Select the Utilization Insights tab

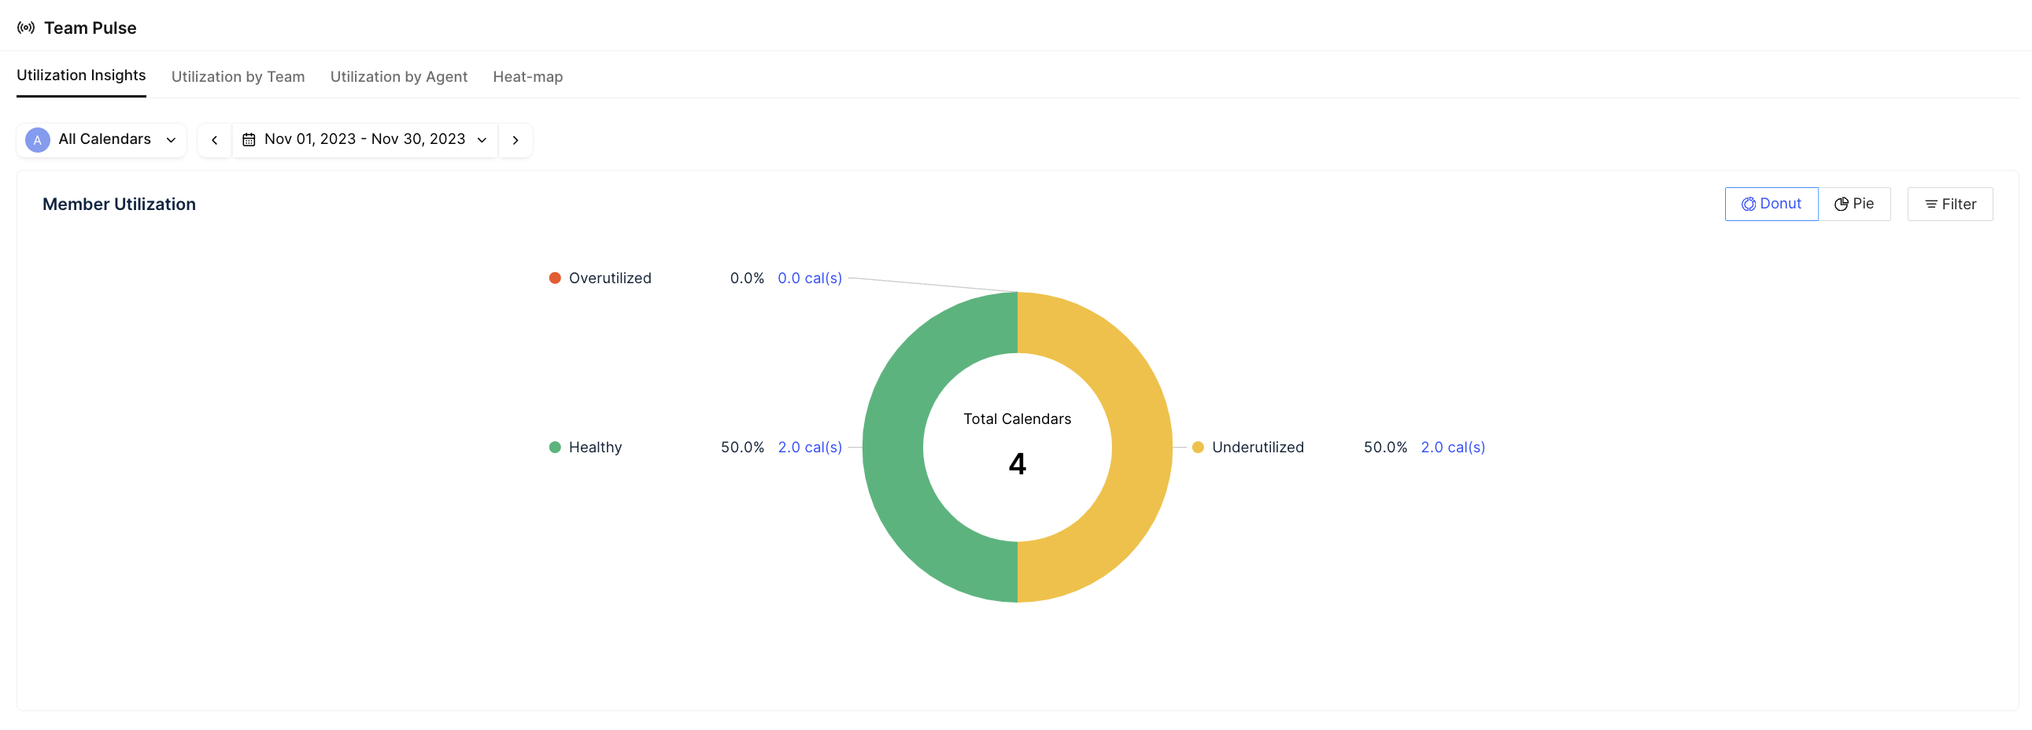click(81, 76)
